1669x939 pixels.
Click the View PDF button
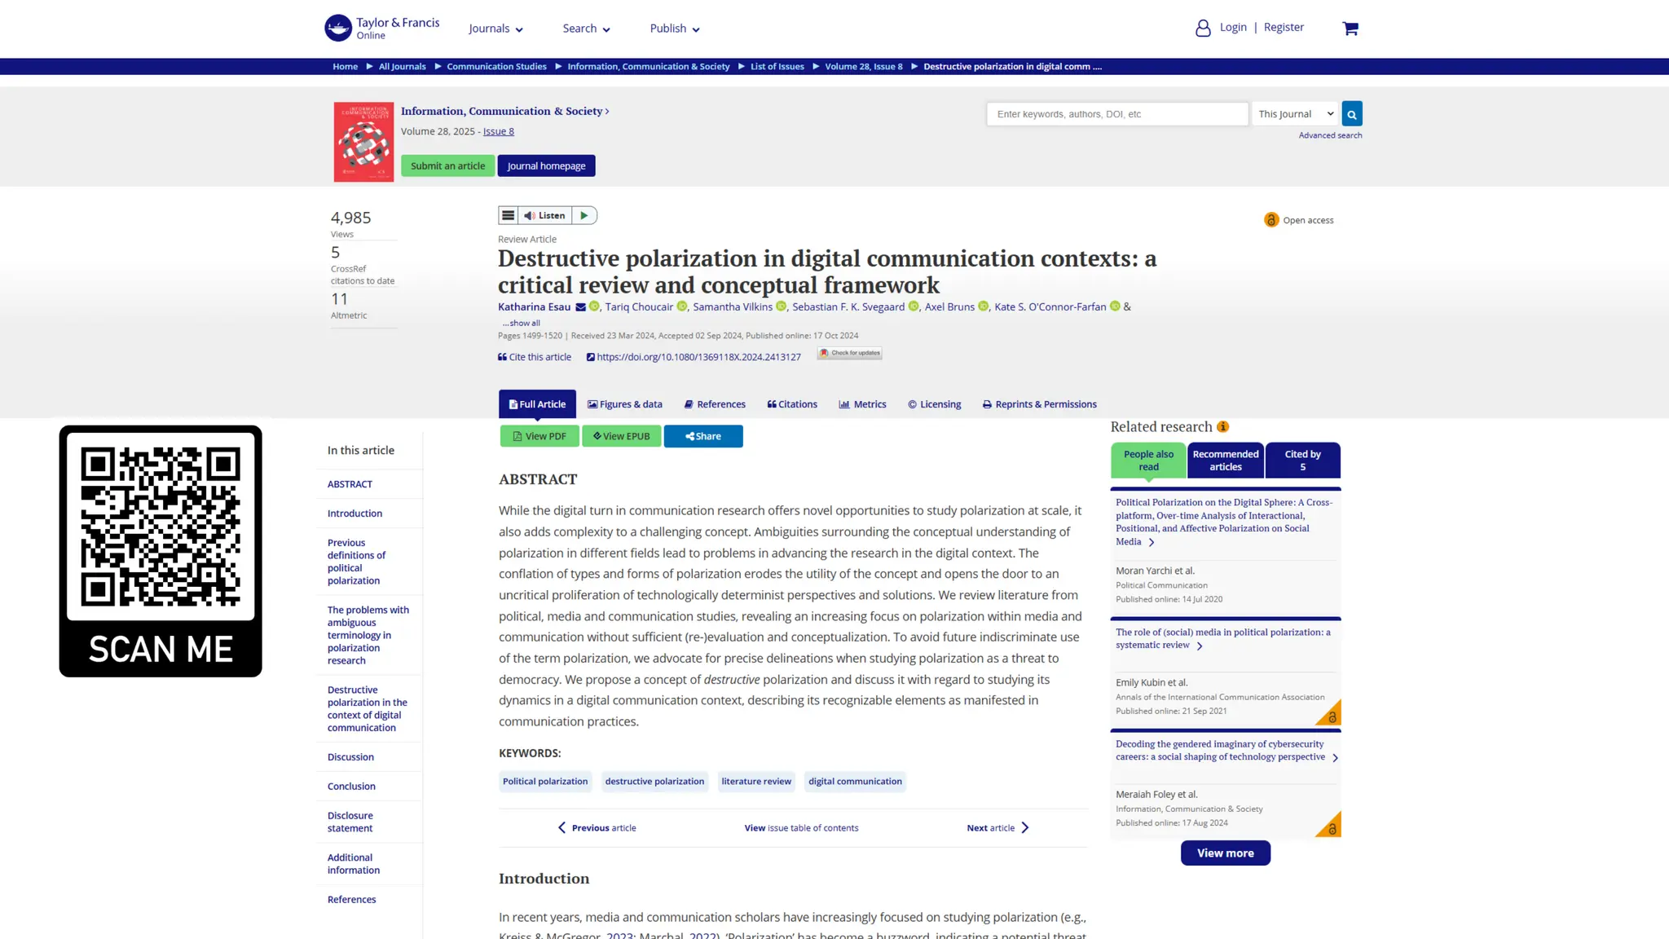(539, 436)
